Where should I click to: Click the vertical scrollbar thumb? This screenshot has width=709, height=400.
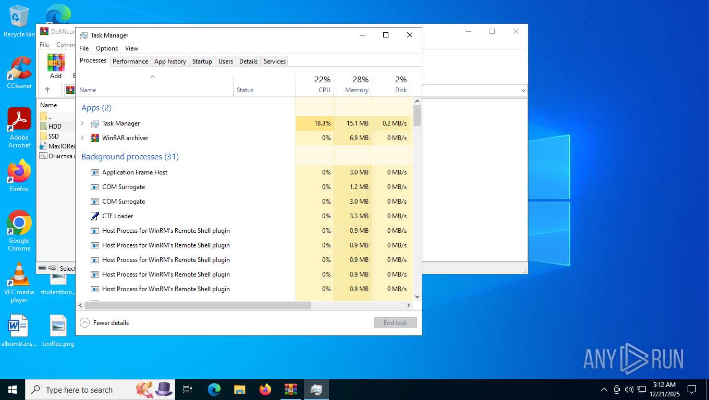tap(417, 116)
